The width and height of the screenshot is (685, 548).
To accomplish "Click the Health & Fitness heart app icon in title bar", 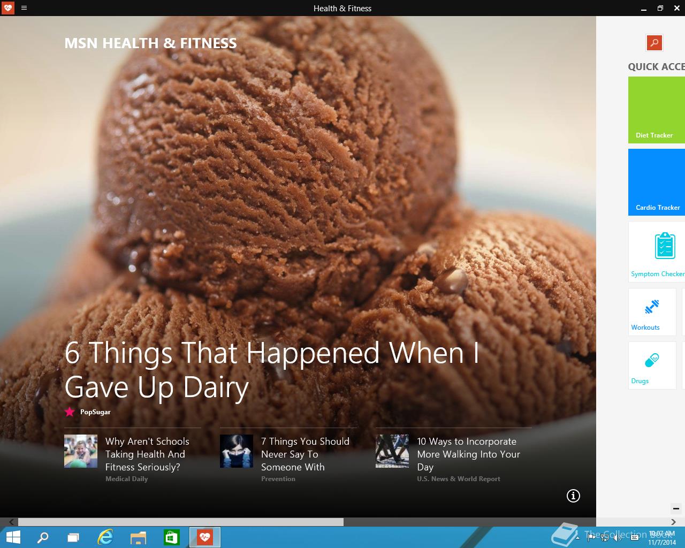I will tap(7, 8).
